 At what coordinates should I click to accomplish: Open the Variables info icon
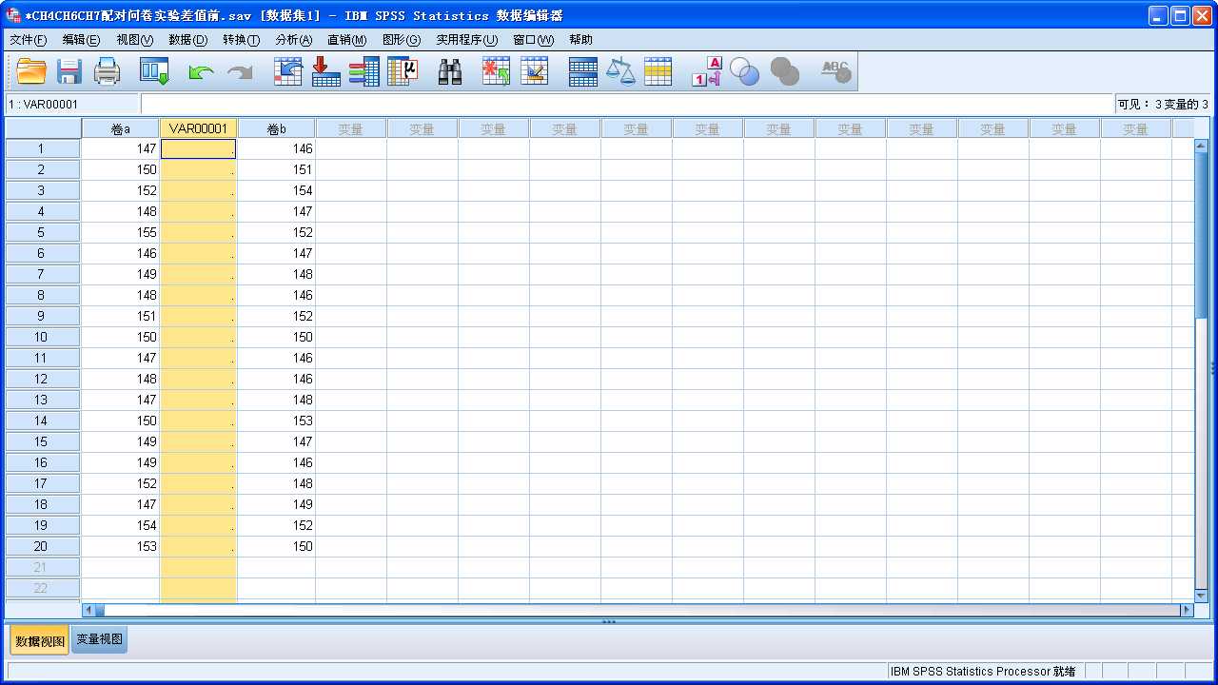[363, 71]
